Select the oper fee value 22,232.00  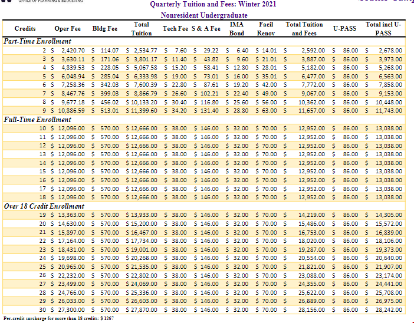pyautogui.click(x=71, y=275)
